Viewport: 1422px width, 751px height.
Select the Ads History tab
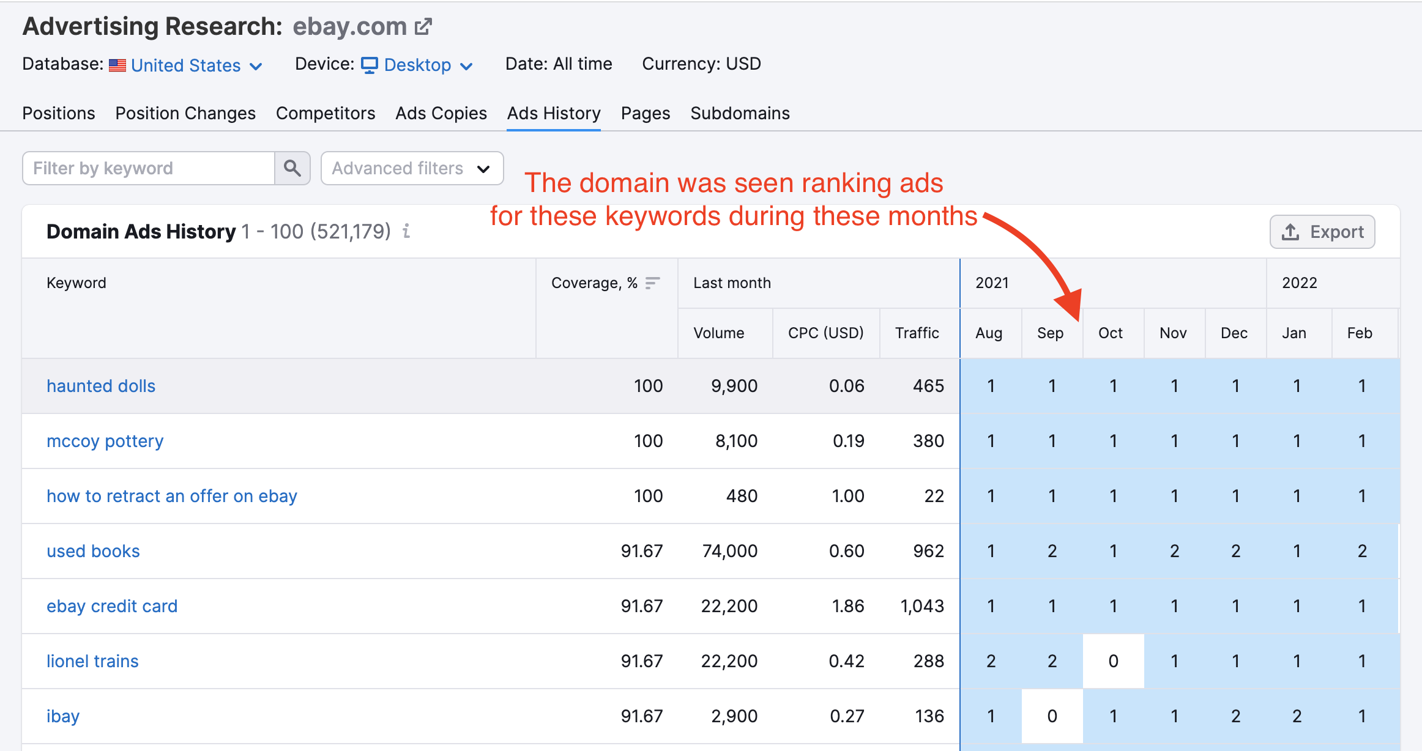click(x=554, y=113)
